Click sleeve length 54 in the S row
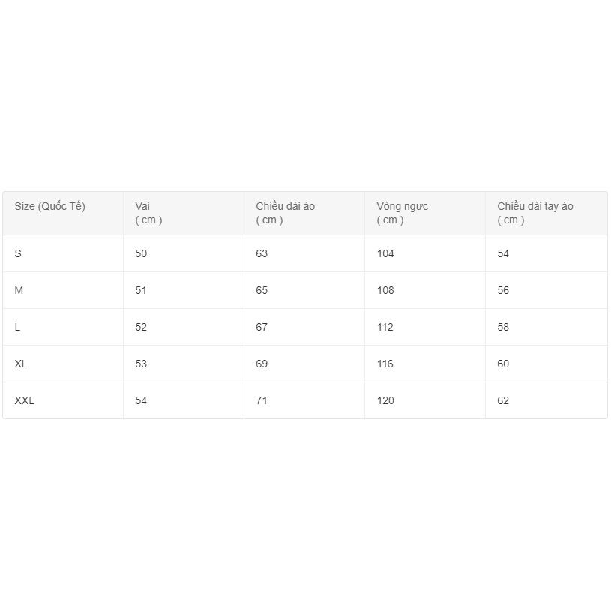This screenshot has width=611, height=611. click(x=503, y=253)
